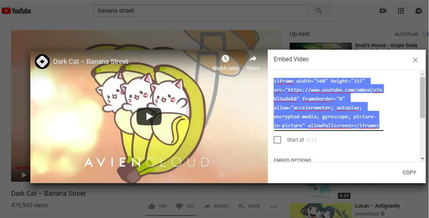The height and width of the screenshot is (218, 429).
Task: Click the SHARE button below the video
Action: coord(217,206)
